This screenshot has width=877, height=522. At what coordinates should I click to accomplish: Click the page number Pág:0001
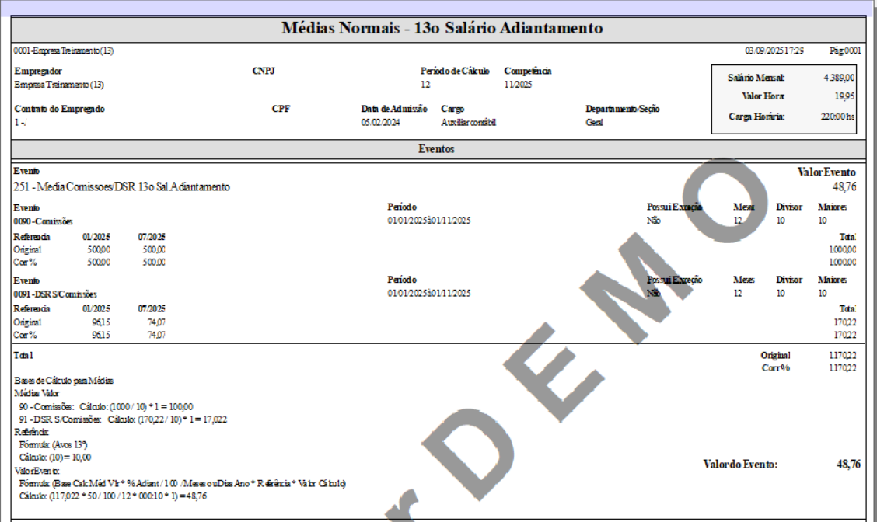click(x=844, y=50)
